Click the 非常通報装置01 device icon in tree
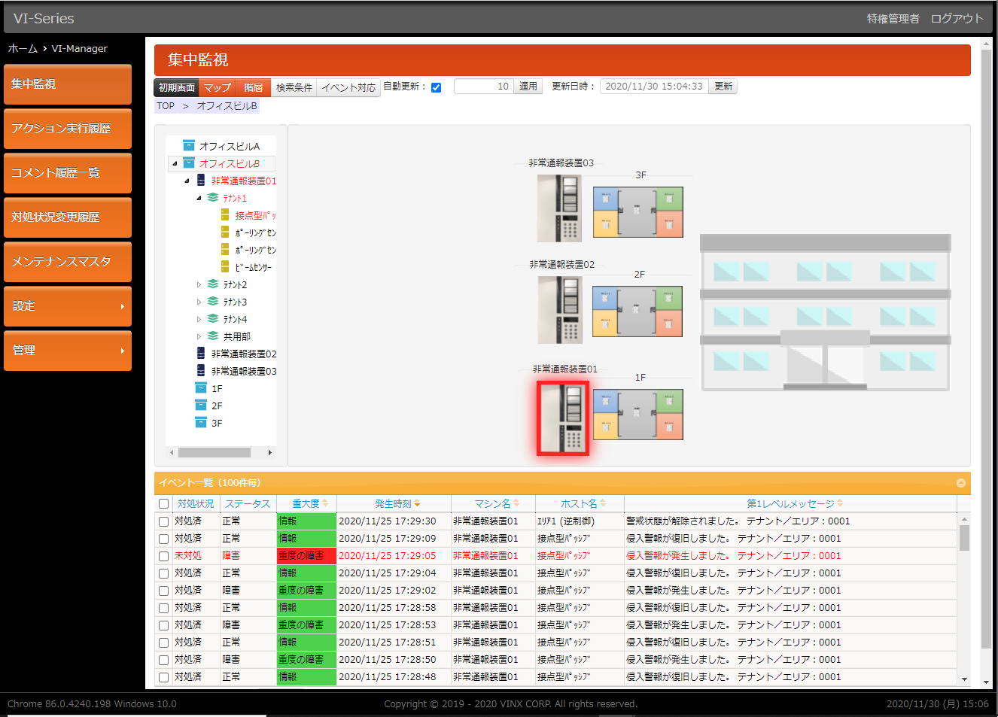This screenshot has width=998, height=717. pos(201,181)
